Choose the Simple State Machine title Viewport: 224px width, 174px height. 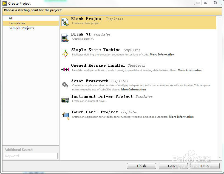(96, 50)
